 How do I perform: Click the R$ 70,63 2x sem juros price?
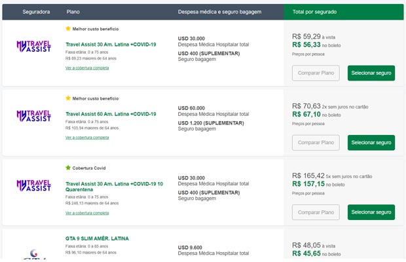pyautogui.click(x=330, y=106)
